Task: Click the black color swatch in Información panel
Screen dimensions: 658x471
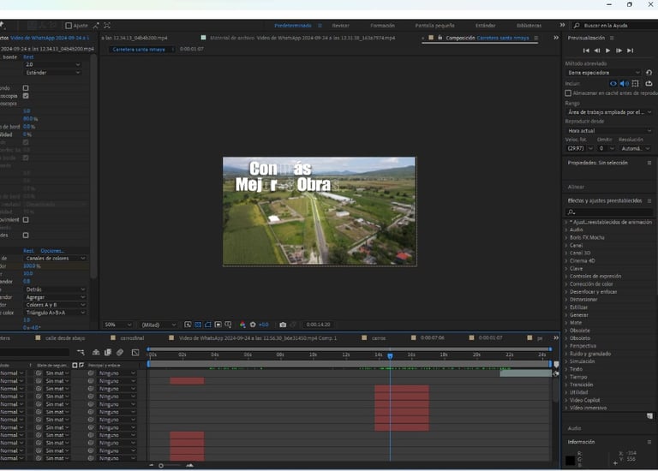Action: tap(571, 461)
